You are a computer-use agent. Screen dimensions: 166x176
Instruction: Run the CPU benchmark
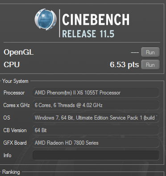pos(150,64)
